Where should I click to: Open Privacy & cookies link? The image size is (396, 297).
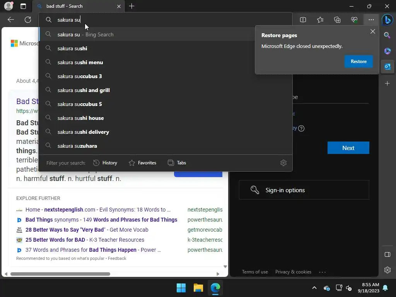tap(293, 272)
